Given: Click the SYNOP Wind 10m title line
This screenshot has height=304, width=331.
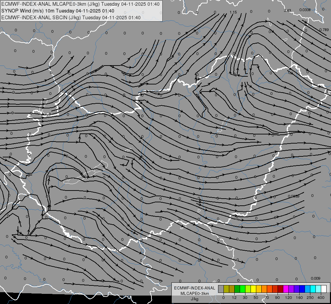Looking at the screenshot, I should [x=57, y=11].
